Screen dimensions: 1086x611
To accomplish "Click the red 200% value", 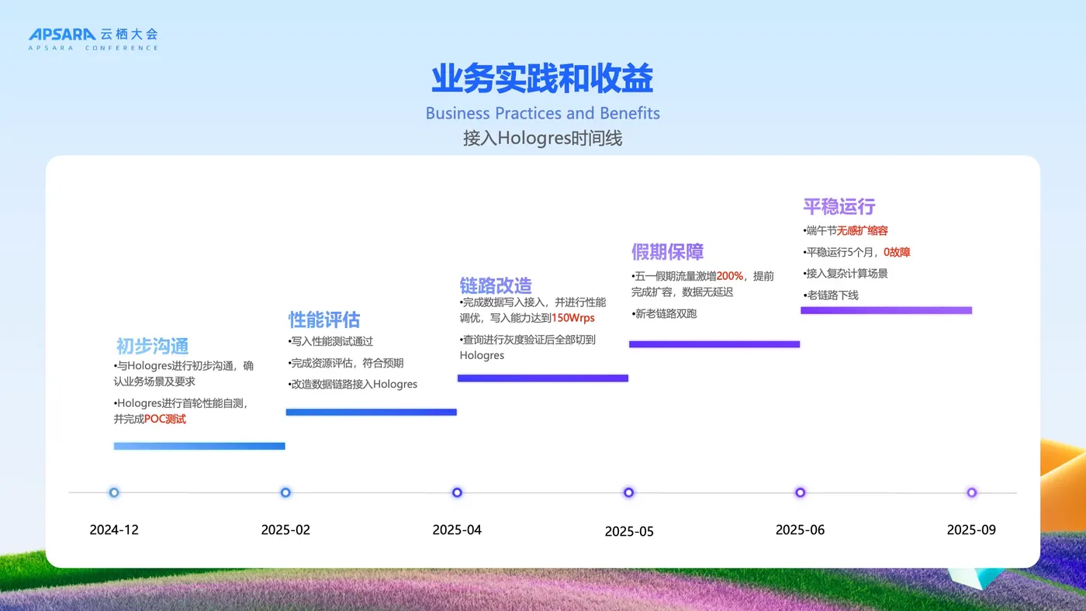I will tap(730, 275).
